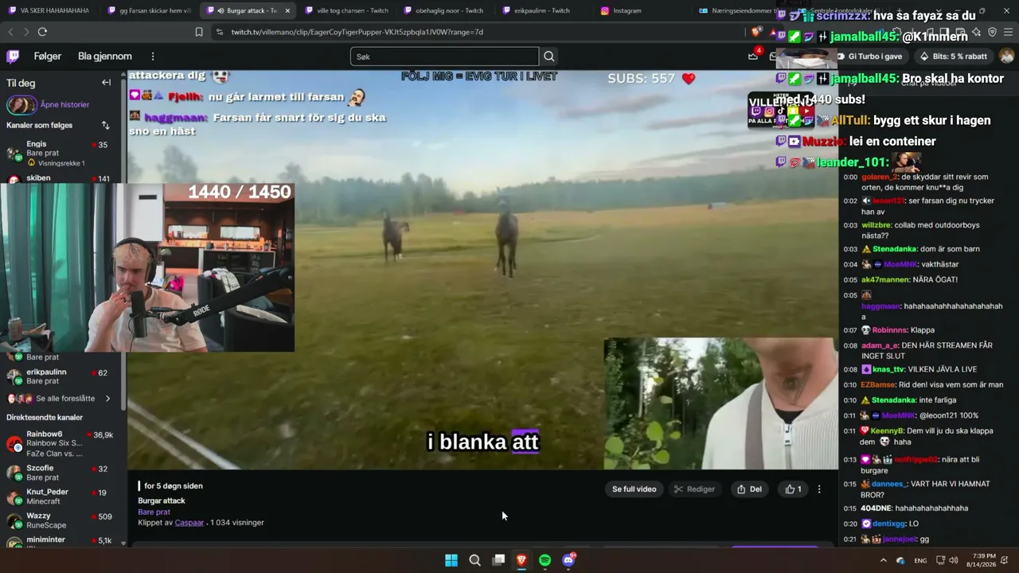
Task: Switch to the gg Farsan skickar hem tab
Action: click(149, 10)
